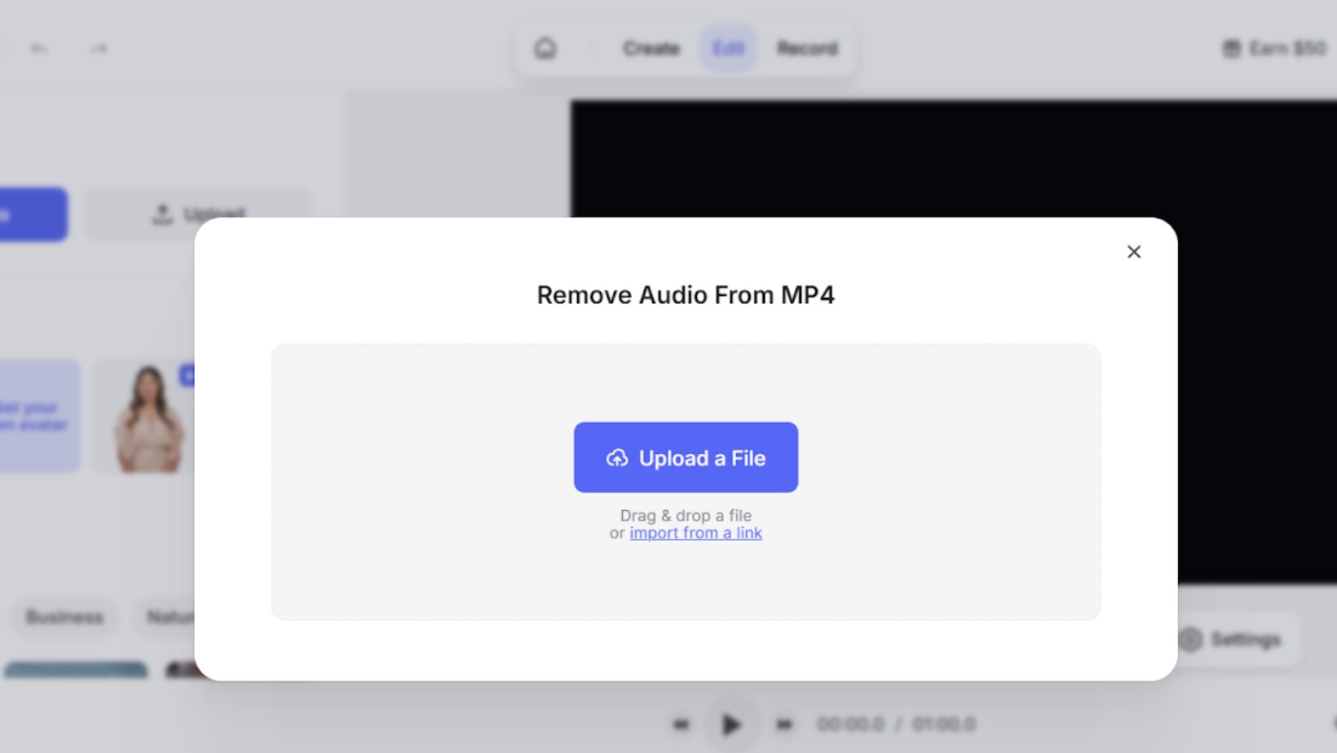Viewport: 1337px width, 753px height.
Task: Open the Record tab
Action: [x=806, y=49]
